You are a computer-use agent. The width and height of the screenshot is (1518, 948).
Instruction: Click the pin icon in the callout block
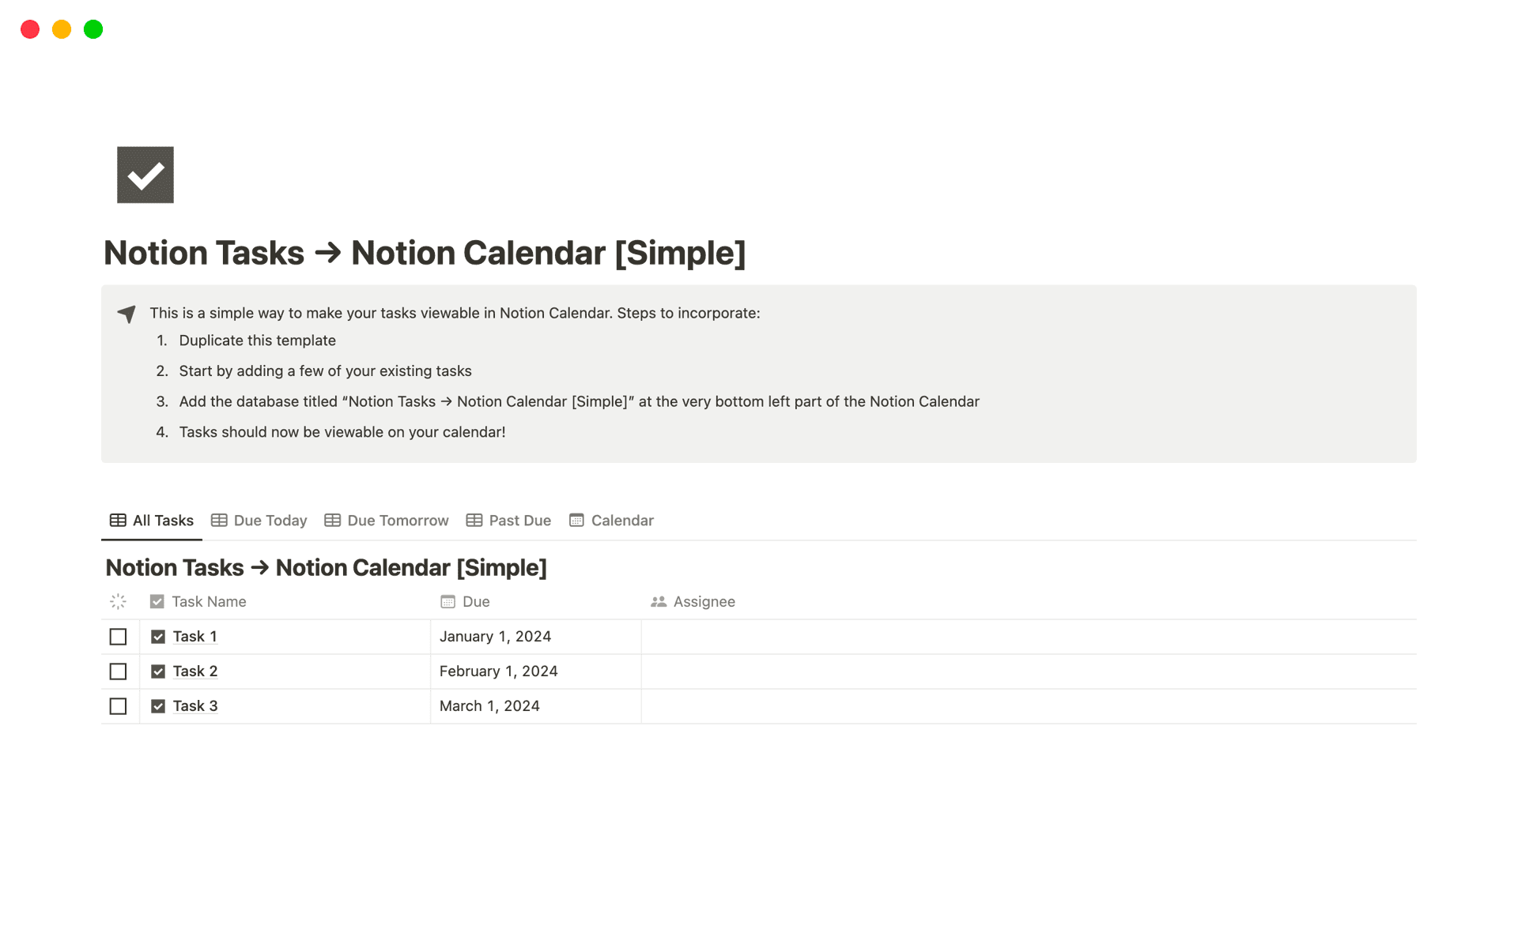pyautogui.click(x=126, y=314)
